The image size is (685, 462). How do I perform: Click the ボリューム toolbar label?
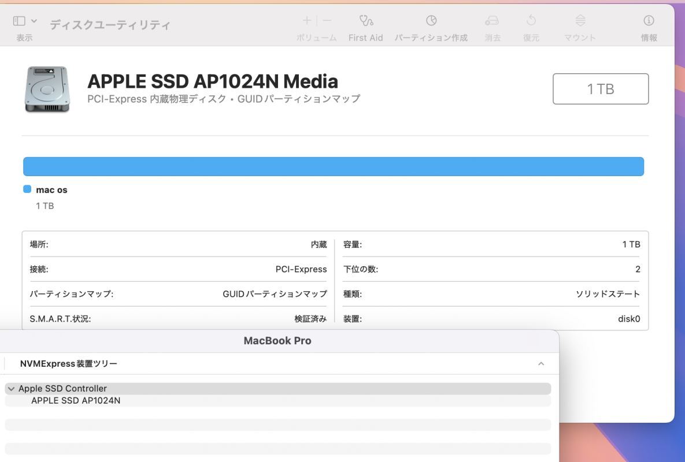(317, 38)
